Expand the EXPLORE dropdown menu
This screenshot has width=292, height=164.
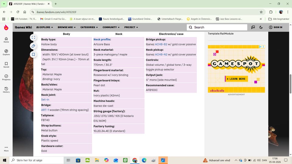click(44, 27)
